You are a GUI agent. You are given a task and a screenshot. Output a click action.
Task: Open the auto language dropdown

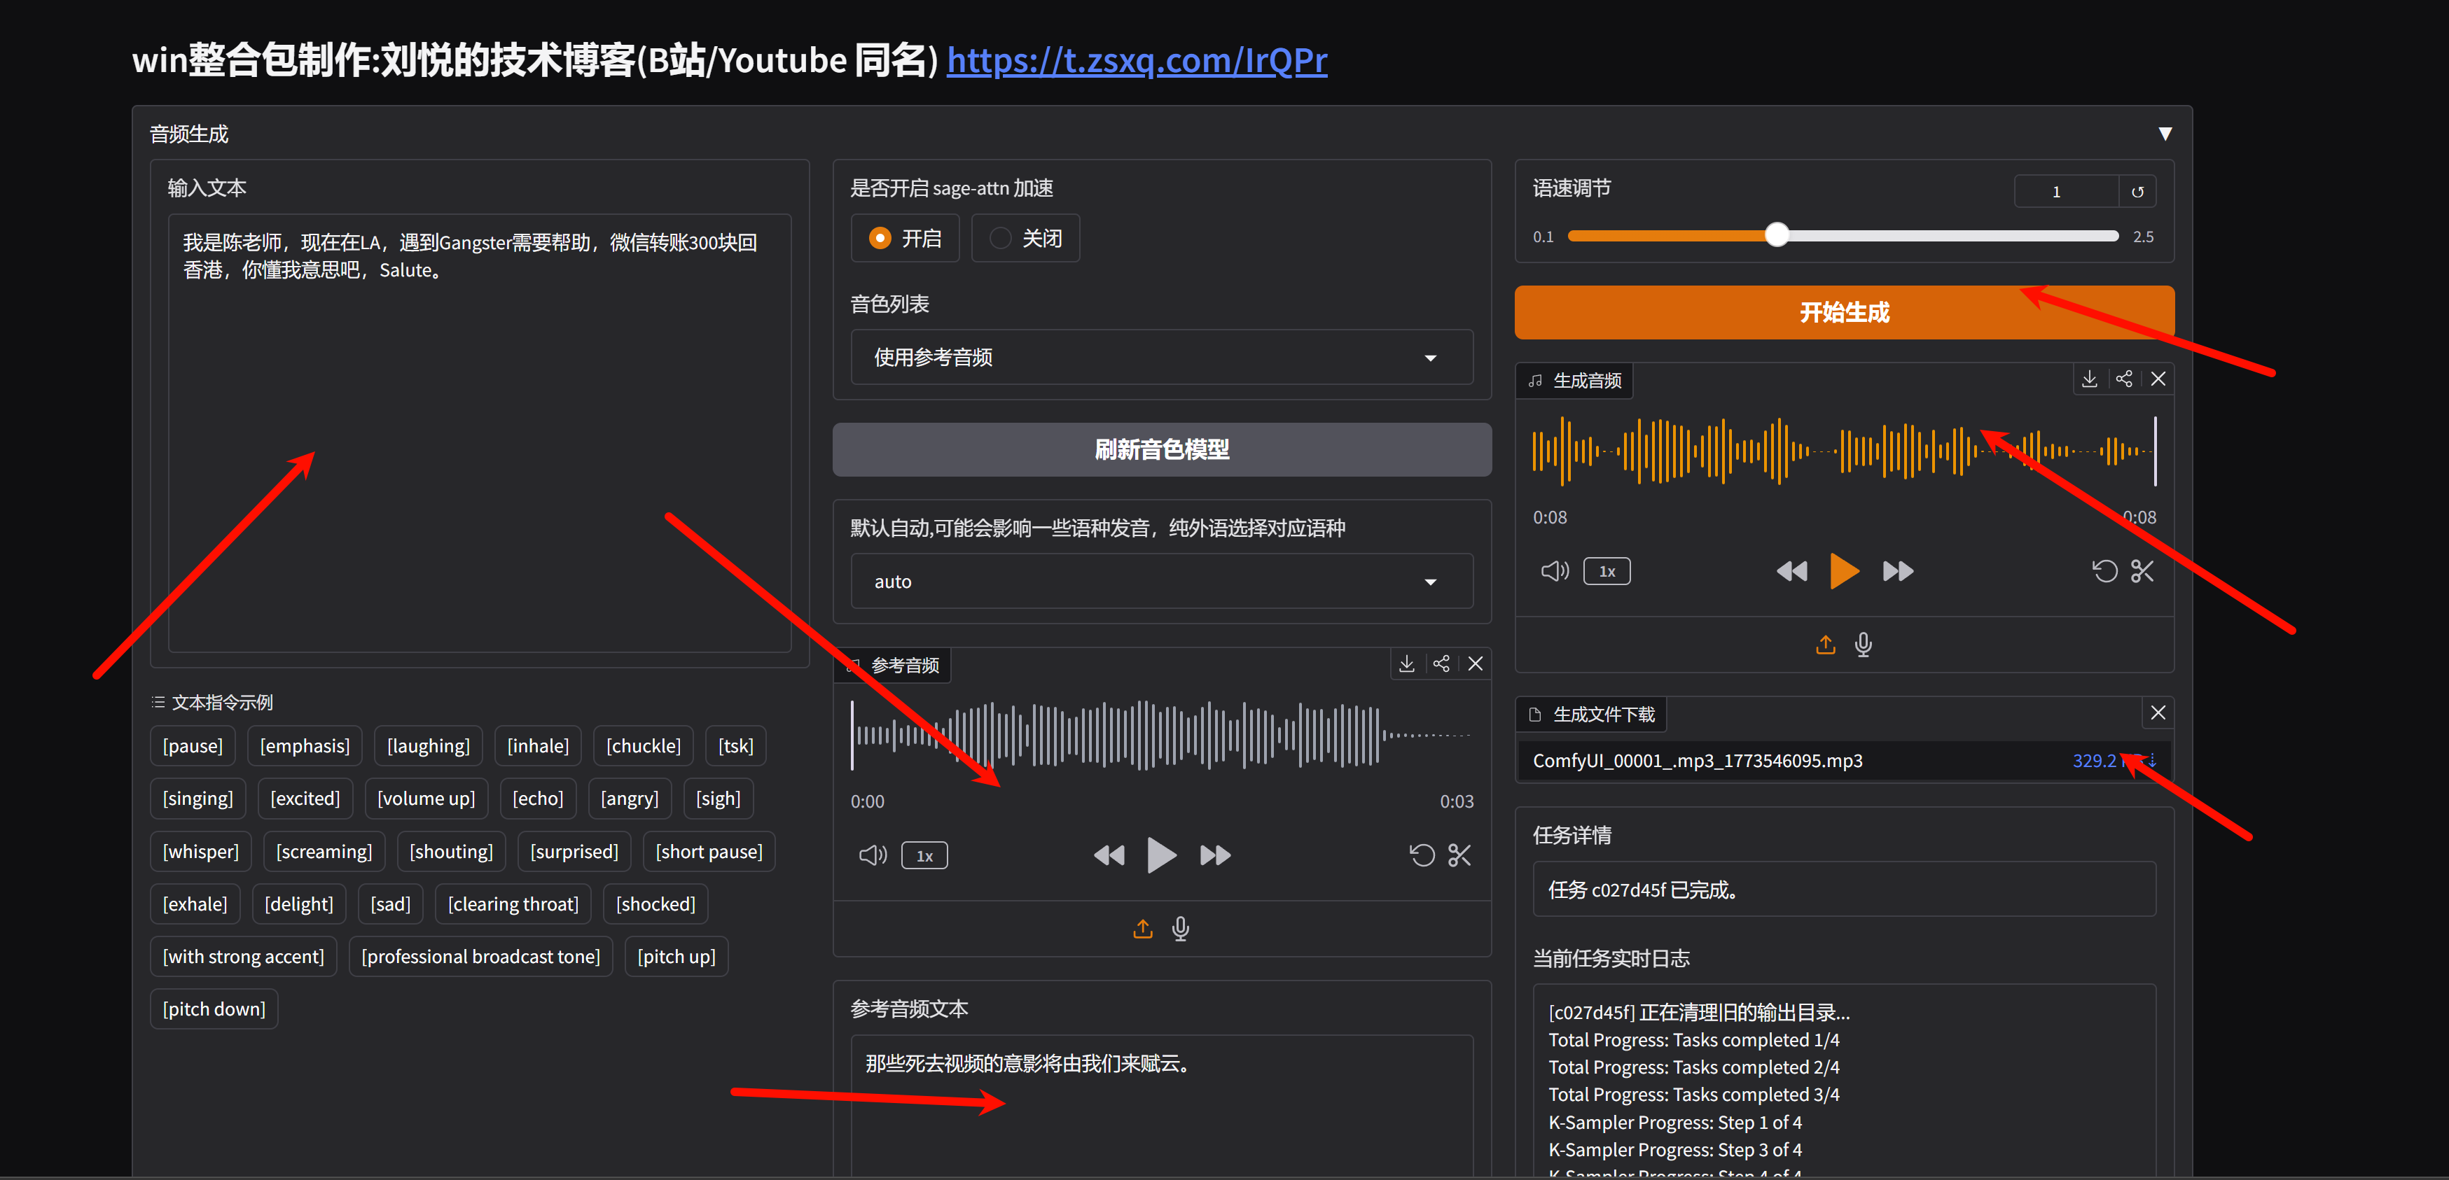[1161, 582]
